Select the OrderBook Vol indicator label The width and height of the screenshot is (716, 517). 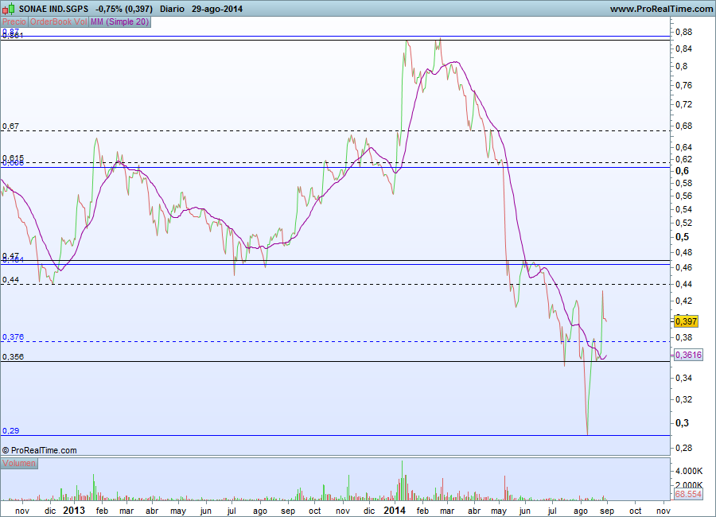(58, 22)
